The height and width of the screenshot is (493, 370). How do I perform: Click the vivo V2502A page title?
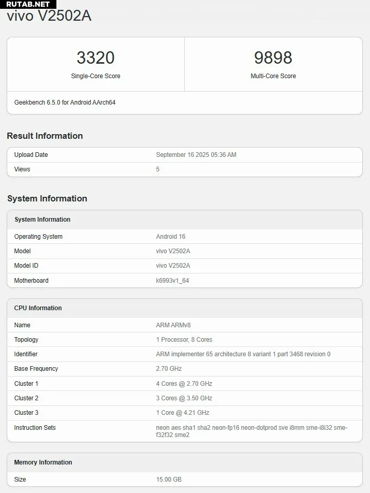point(49,16)
